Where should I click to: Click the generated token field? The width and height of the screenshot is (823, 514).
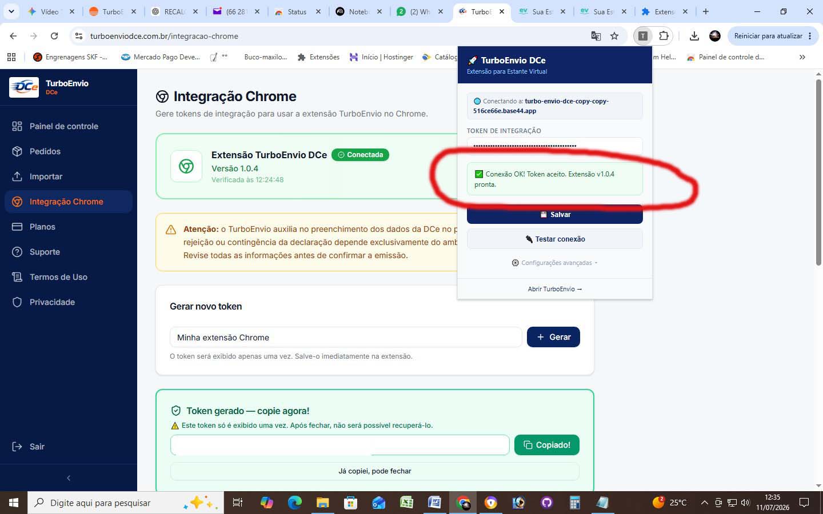339,445
